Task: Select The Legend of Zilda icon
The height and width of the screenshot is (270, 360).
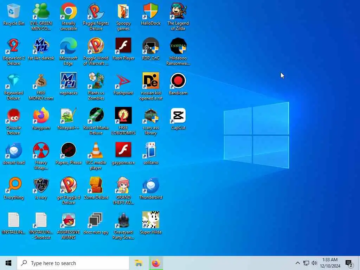Action: click(x=178, y=17)
